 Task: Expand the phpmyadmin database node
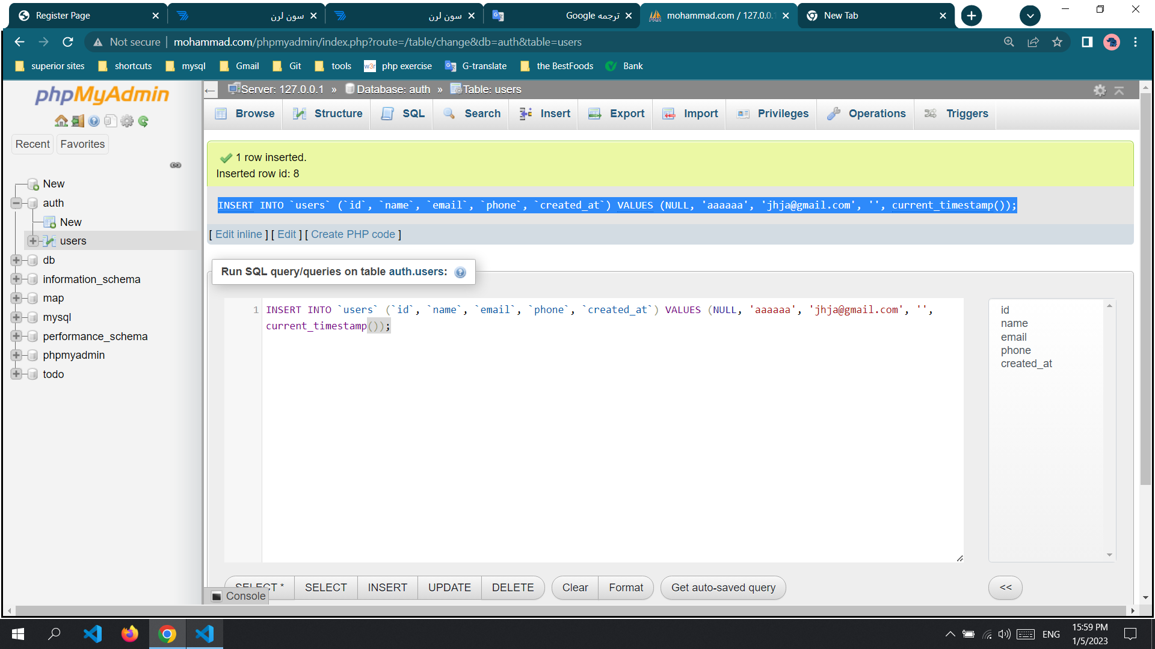tap(16, 355)
